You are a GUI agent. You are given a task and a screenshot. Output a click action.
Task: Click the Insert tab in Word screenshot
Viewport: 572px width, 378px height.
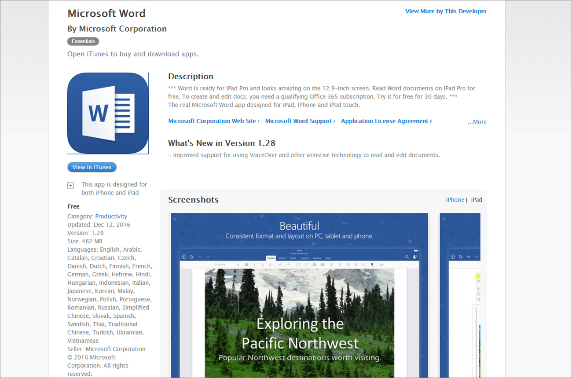[x=282, y=258]
